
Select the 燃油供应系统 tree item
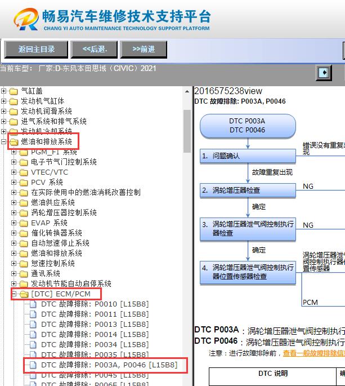53,203
